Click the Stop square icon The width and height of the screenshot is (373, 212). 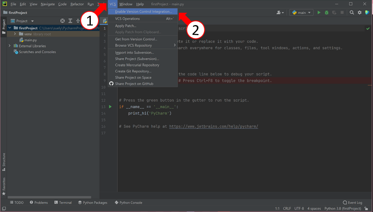[x=342, y=13]
